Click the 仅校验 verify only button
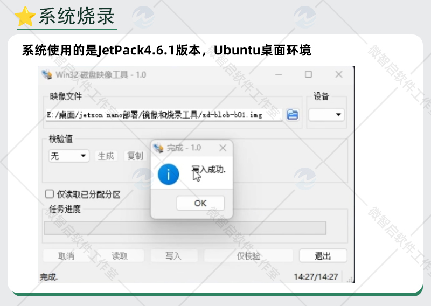The image size is (431, 306). (x=248, y=256)
